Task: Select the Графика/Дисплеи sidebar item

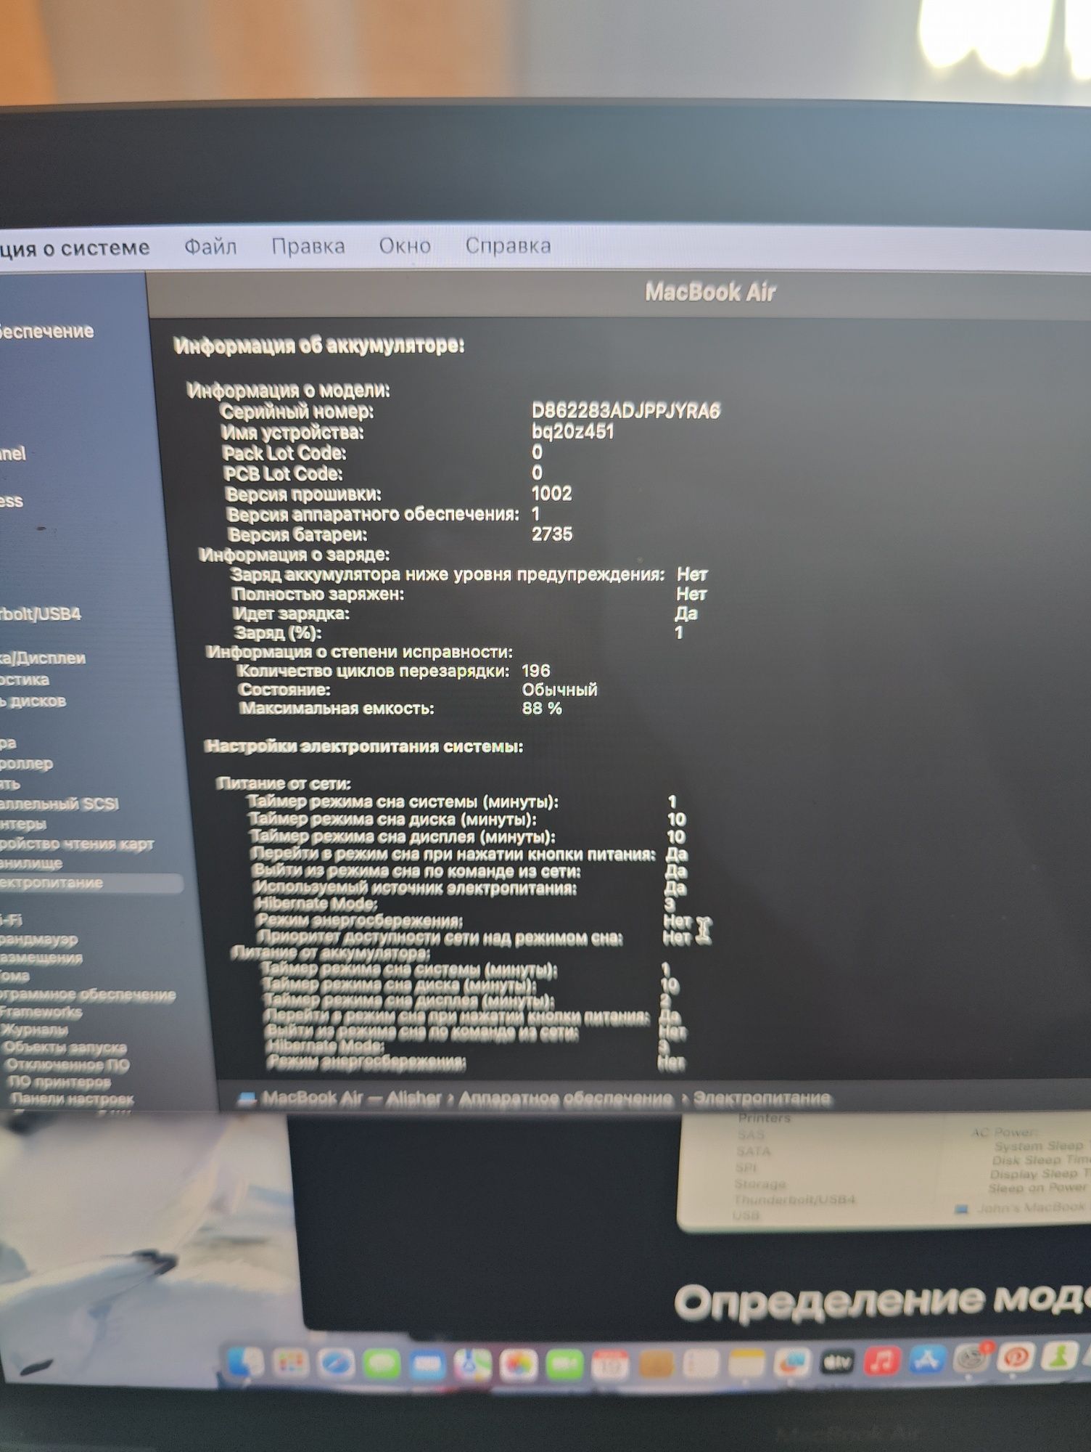Action: tap(43, 658)
